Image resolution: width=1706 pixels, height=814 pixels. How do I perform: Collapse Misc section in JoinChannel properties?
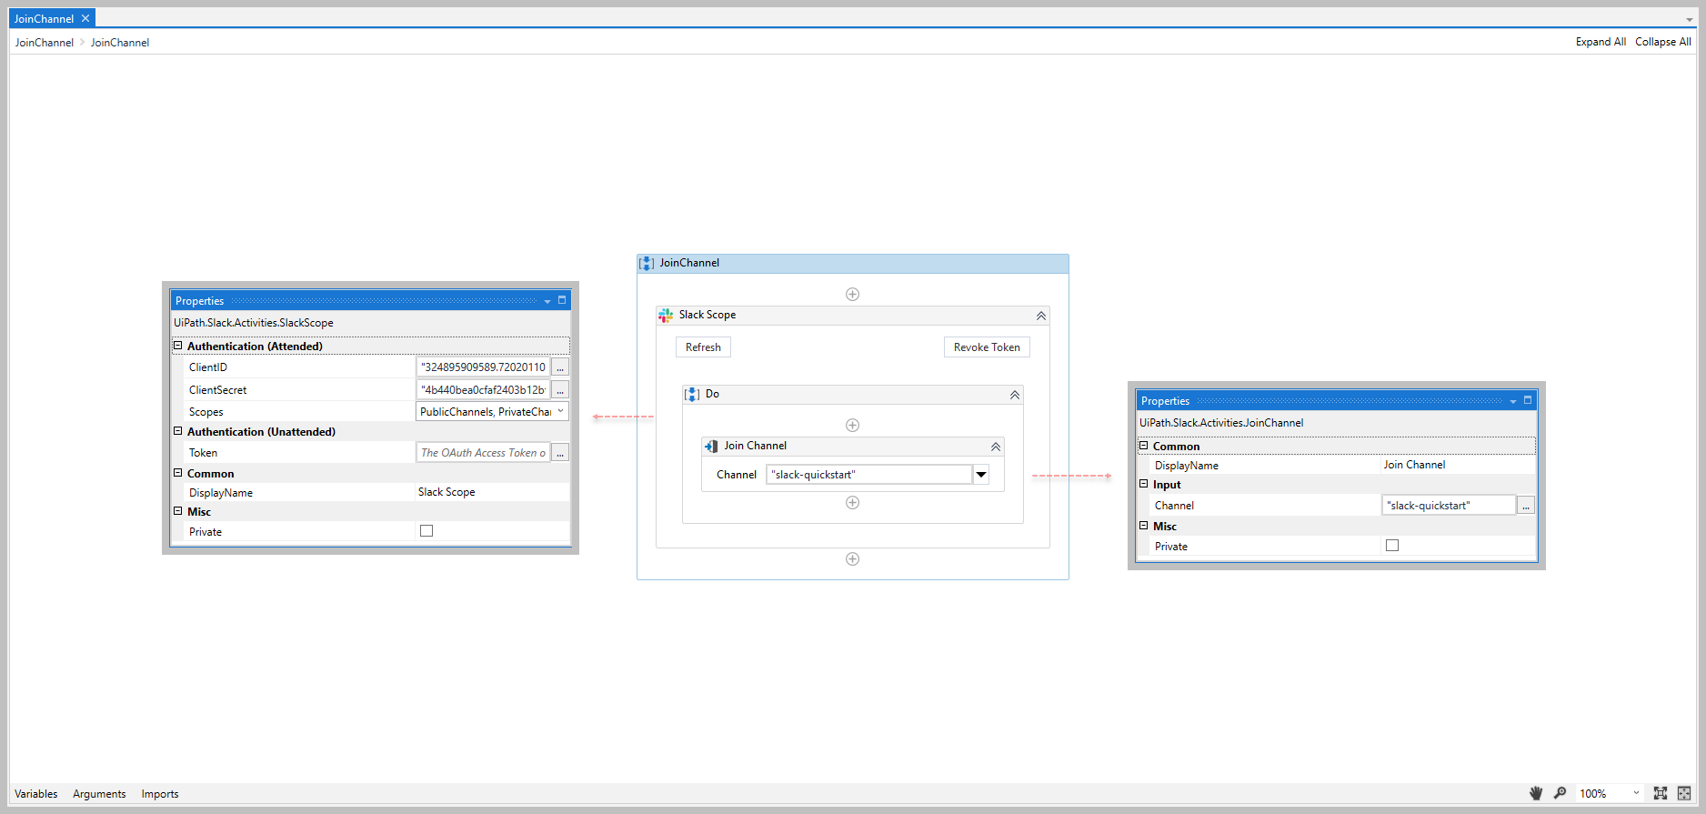pos(1144,526)
